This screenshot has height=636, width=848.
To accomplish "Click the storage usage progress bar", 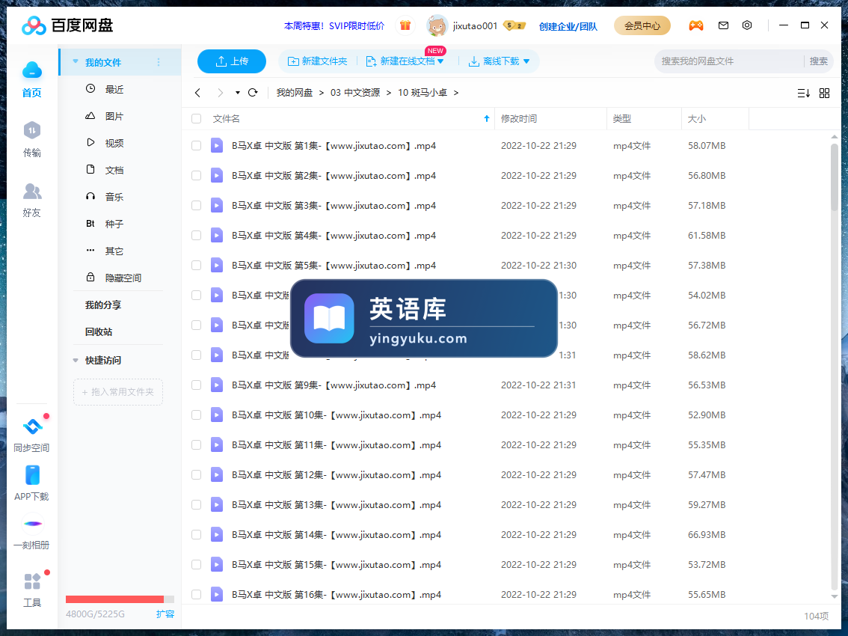I will [x=120, y=599].
